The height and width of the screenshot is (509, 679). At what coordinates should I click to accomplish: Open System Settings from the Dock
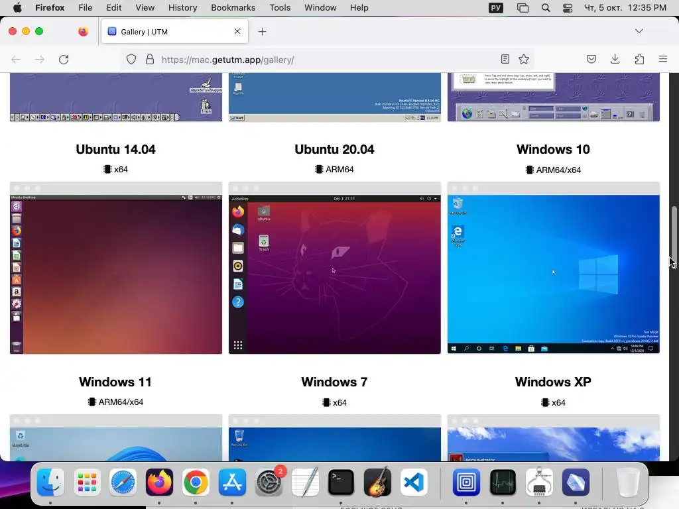click(x=269, y=482)
